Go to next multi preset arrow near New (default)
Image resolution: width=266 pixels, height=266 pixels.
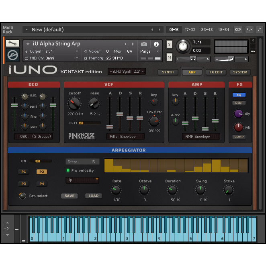[160, 29]
